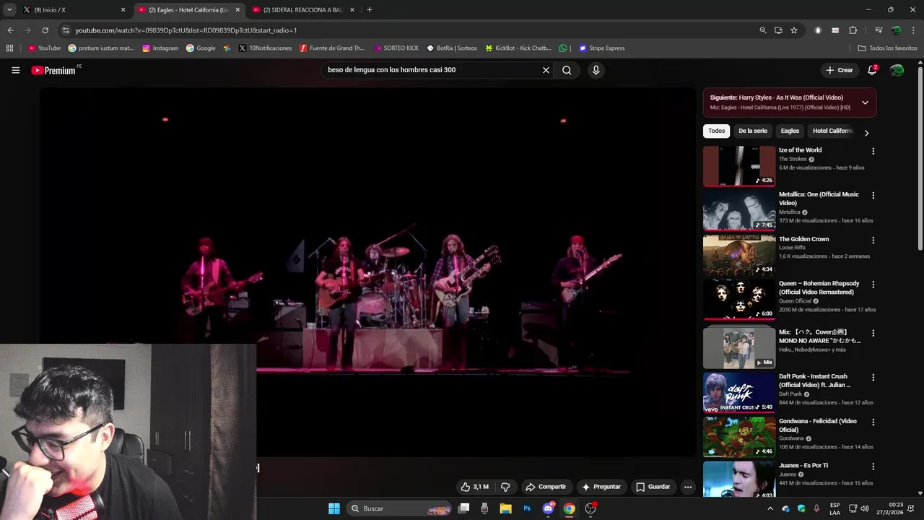Open options for The Golden Crown
924x520 pixels.
click(873, 240)
